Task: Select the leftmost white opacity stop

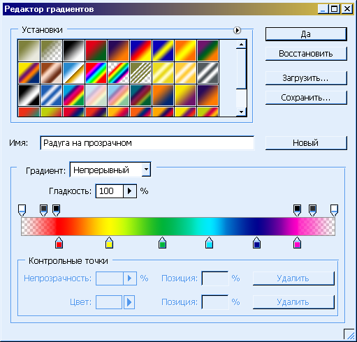Action: point(22,210)
